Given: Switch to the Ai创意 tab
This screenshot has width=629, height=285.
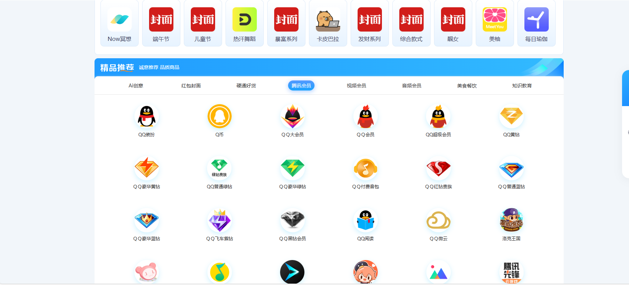Looking at the screenshot, I should click(136, 86).
